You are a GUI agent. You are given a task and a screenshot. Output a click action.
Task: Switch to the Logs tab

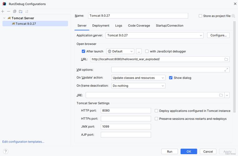tap(119, 26)
